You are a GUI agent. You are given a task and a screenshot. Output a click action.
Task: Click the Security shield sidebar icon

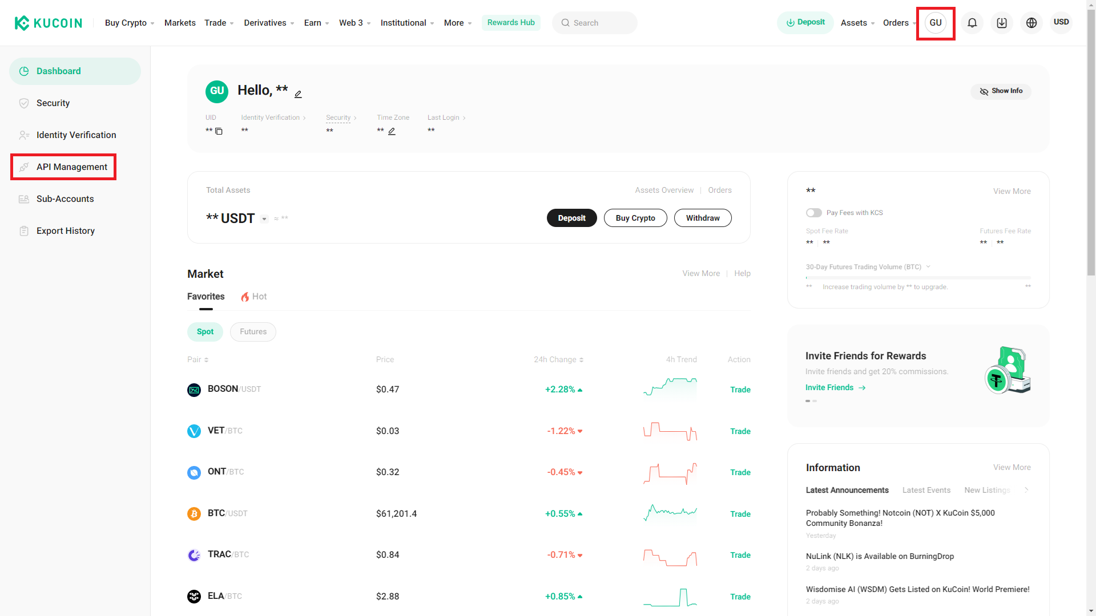tap(24, 103)
